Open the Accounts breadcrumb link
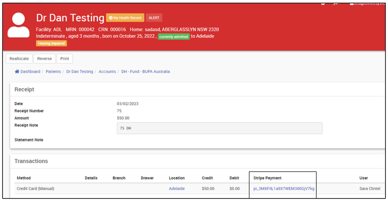The height and width of the screenshot is (201, 388). coord(107,72)
